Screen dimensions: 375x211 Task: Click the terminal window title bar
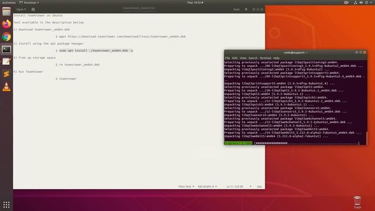click(295, 53)
